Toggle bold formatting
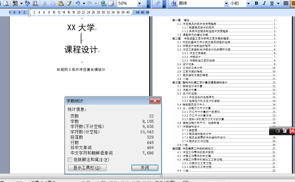Viewport: 295px width, 182px height. (256, 3)
